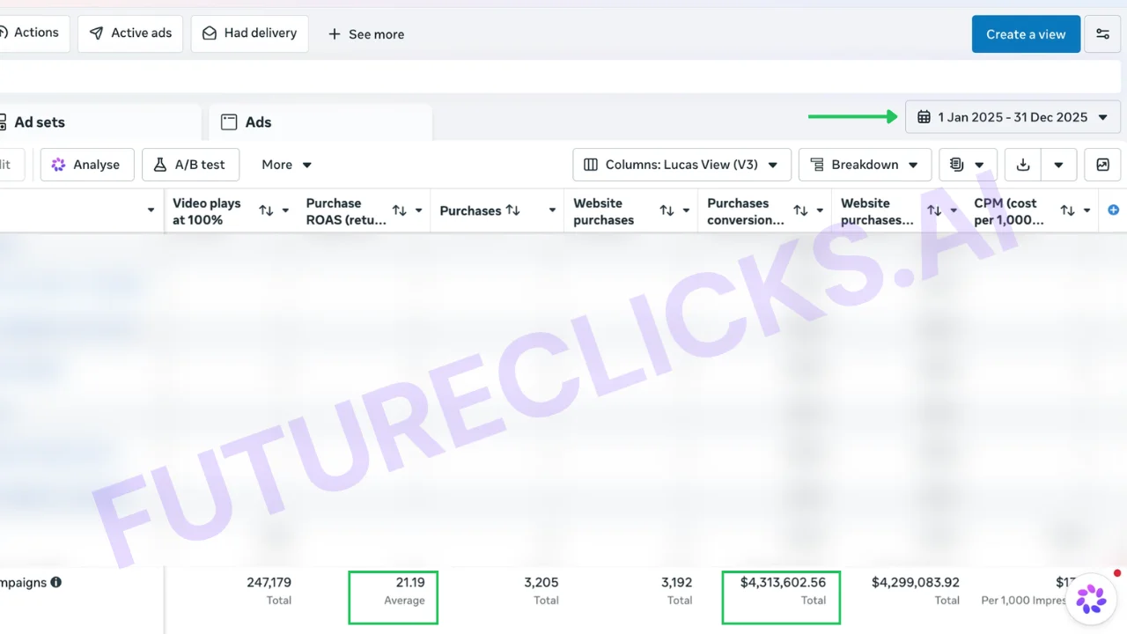Open Purchase ROAS column options arrow
The height and width of the screenshot is (634, 1127).
point(419,210)
